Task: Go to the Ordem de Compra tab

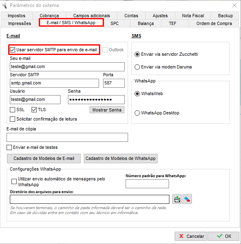Action: click(214, 23)
